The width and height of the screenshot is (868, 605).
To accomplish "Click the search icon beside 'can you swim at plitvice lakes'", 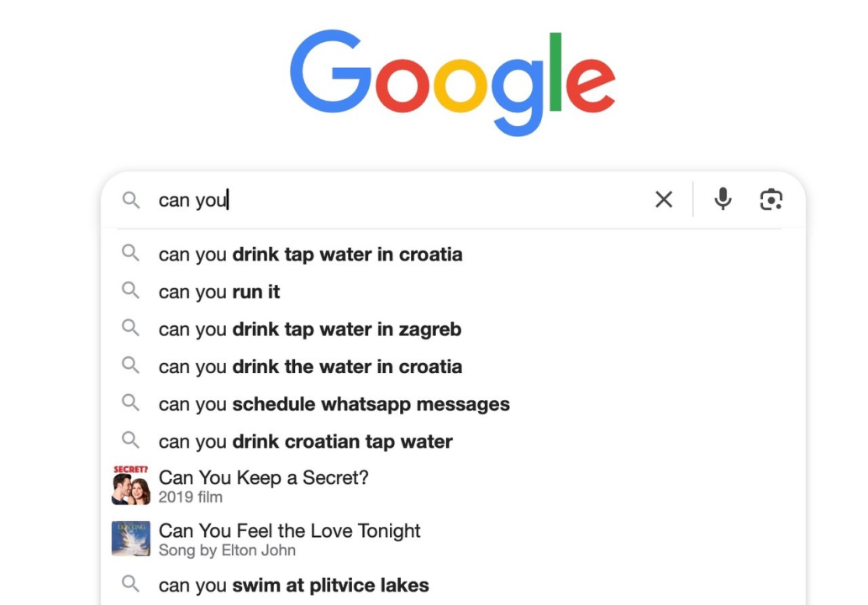I will [x=131, y=585].
